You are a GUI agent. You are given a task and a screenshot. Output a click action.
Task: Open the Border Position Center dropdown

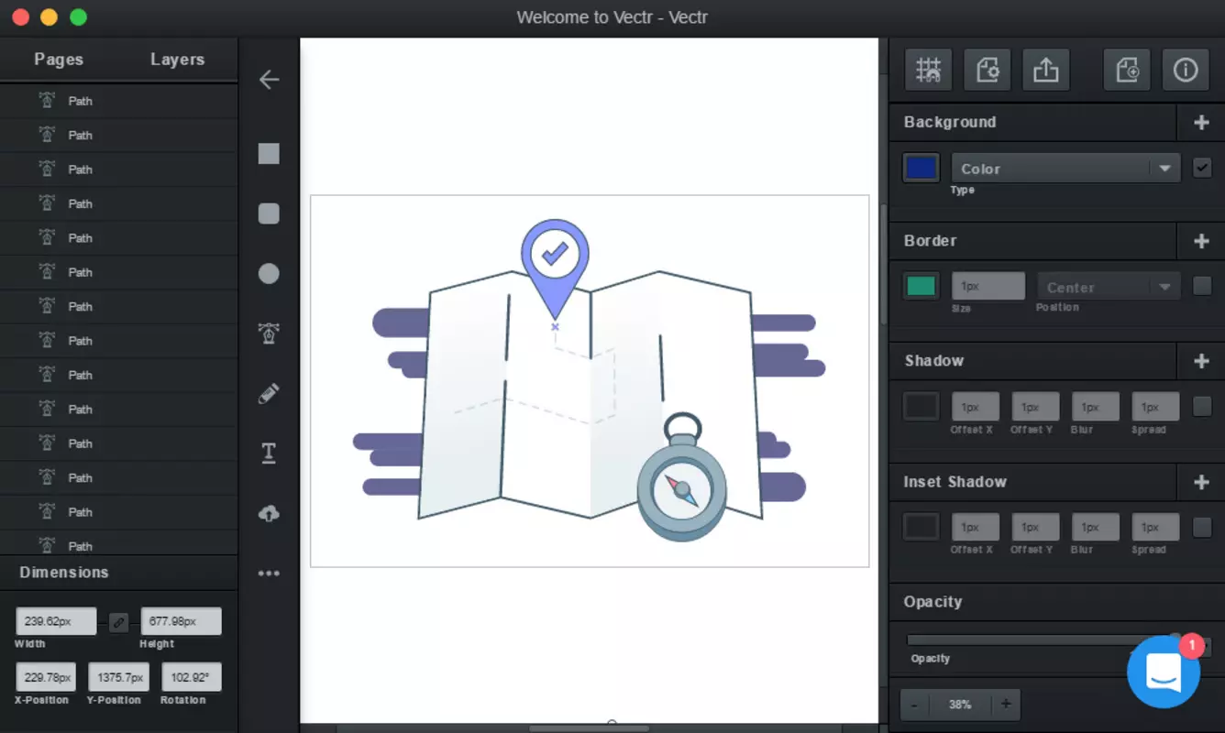[x=1108, y=287]
